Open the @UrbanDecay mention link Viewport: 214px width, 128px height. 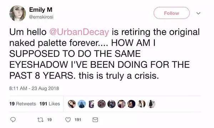[79, 32]
